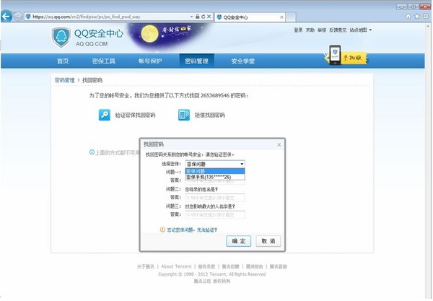Click the warning icon beside 忘记密保问题
The width and height of the screenshot is (433, 301).
[x=162, y=230]
